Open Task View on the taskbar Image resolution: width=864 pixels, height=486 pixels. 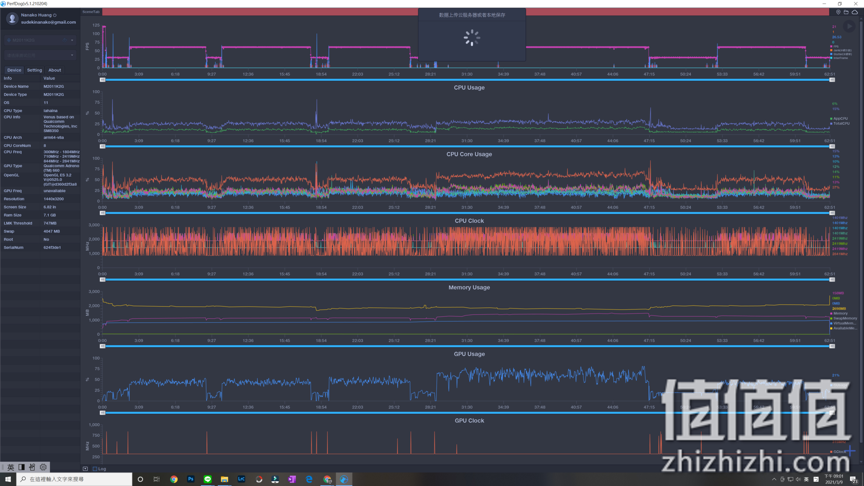[x=157, y=479]
